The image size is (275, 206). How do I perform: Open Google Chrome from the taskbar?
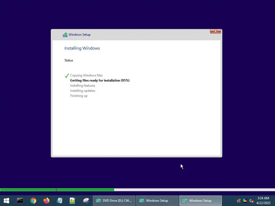point(33,201)
